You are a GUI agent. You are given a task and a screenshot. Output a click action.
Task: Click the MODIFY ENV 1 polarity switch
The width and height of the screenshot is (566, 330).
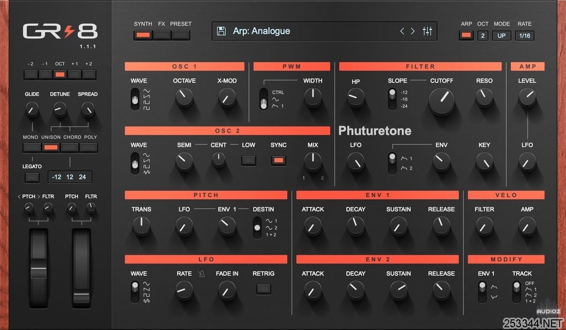tap(482, 292)
